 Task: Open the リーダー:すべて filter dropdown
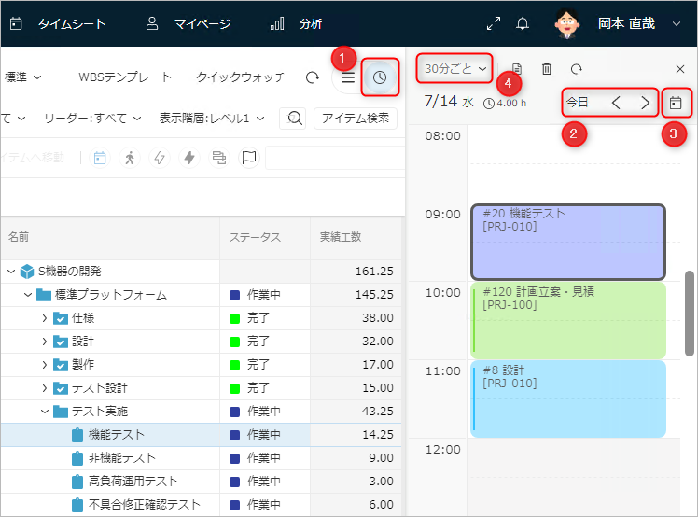(x=92, y=118)
